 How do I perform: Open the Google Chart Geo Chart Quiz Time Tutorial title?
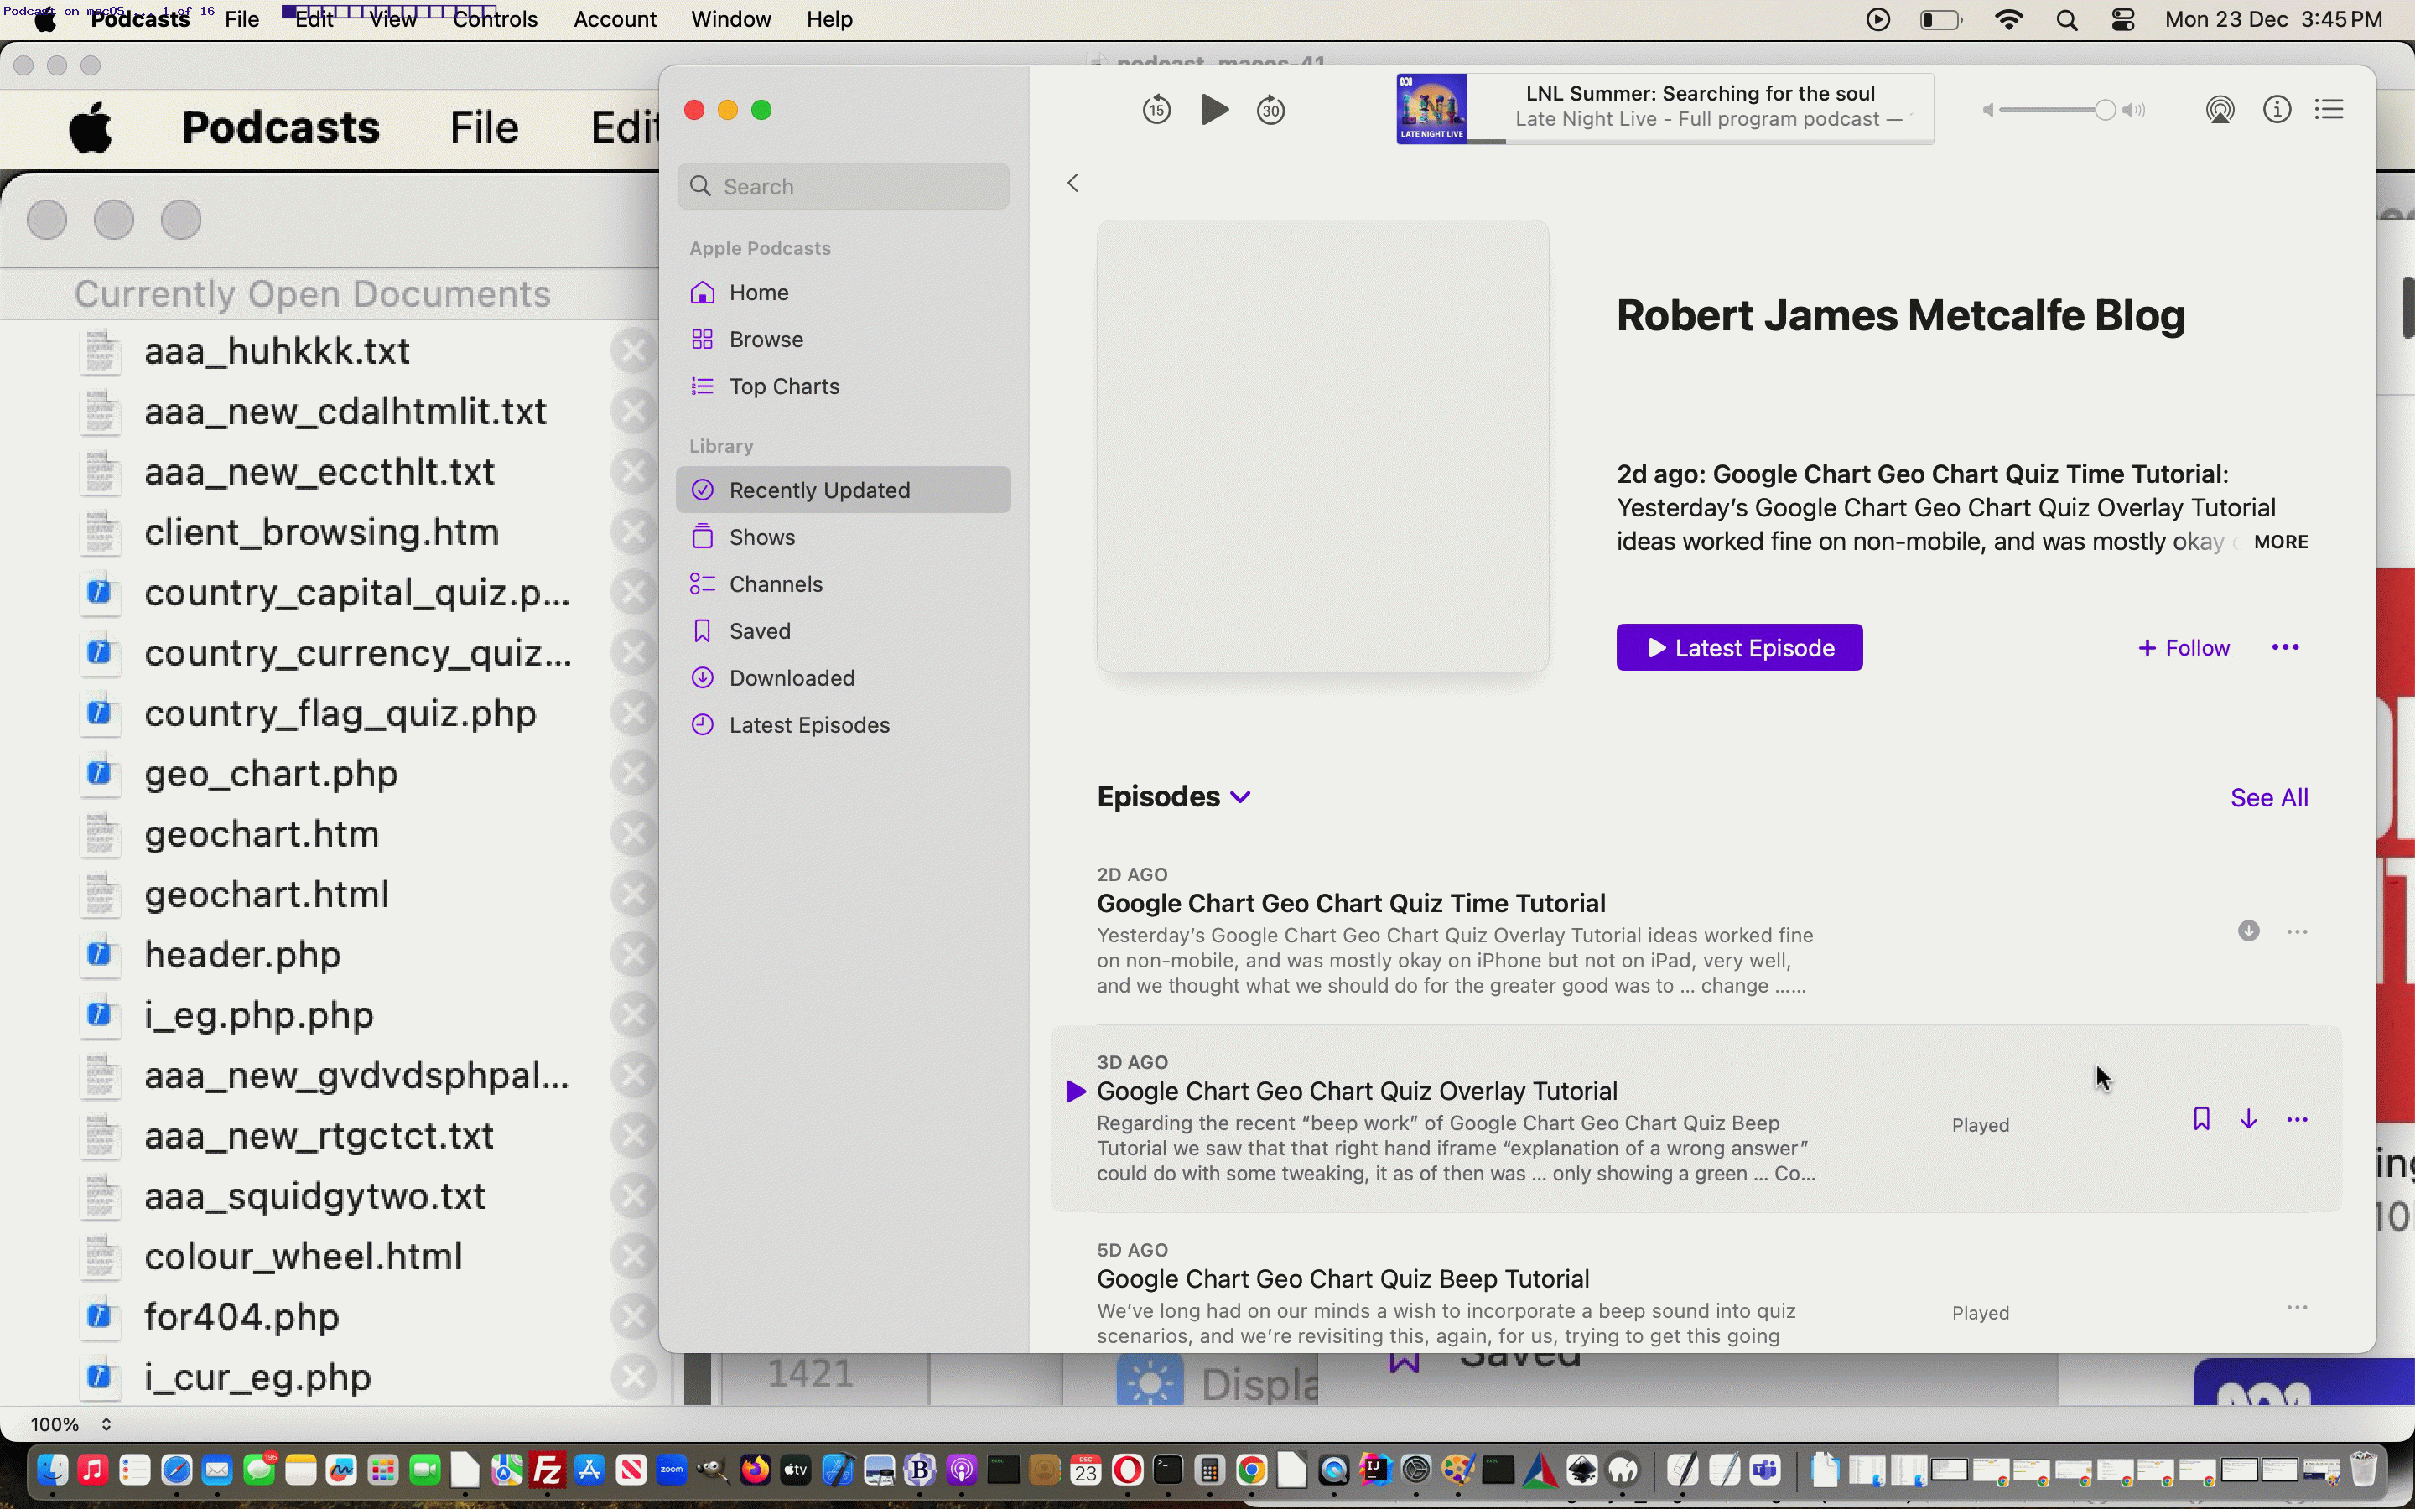(1351, 903)
